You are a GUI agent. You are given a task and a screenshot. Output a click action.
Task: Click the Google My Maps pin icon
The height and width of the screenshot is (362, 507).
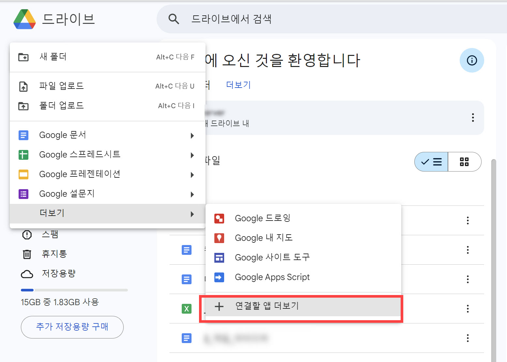[x=219, y=238]
